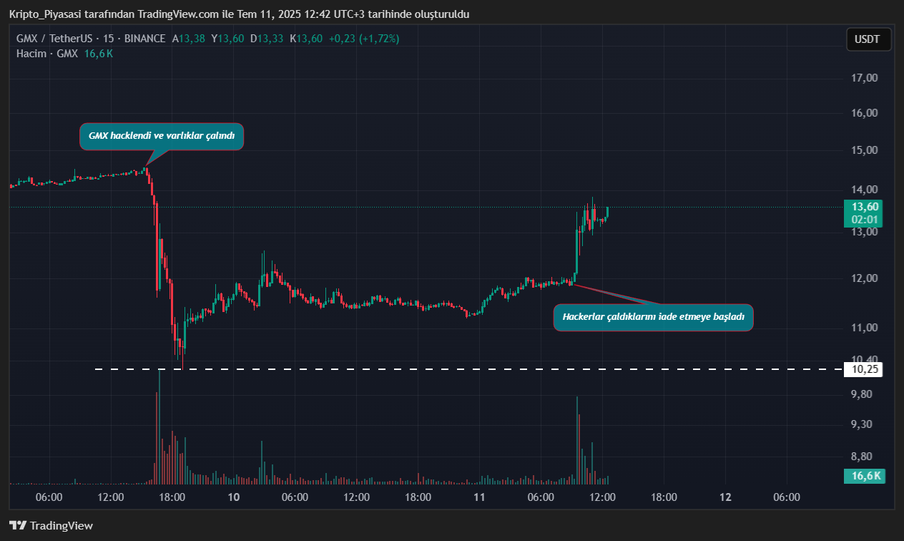Open the Kripto_Piyasasi TradingView.com header attribution
The height and width of the screenshot is (541, 904).
(x=239, y=14)
